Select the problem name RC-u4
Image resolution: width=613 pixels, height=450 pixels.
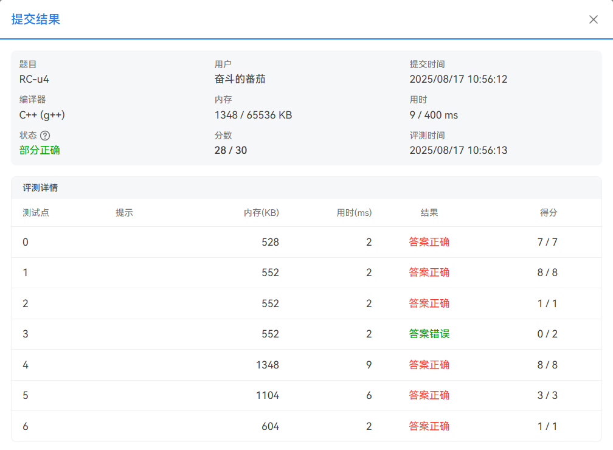pyautogui.click(x=34, y=80)
